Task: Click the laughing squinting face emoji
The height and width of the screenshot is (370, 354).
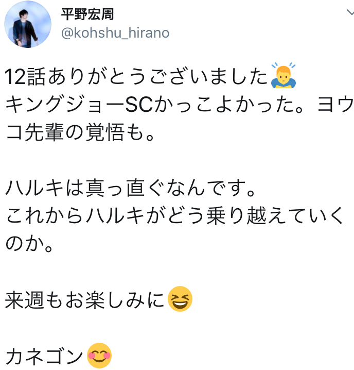Action: pos(180,299)
